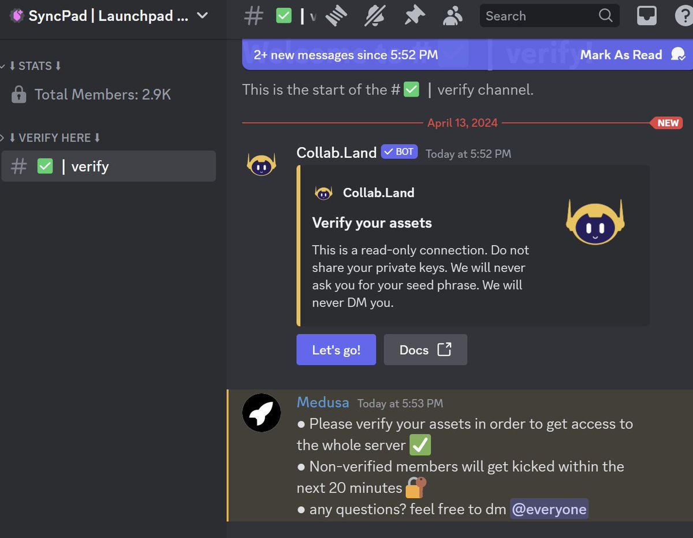This screenshot has width=693, height=538.
Task: Click the hash icon beside sidebar verify channel
Action: pyautogui.click(x=19, y=166)
